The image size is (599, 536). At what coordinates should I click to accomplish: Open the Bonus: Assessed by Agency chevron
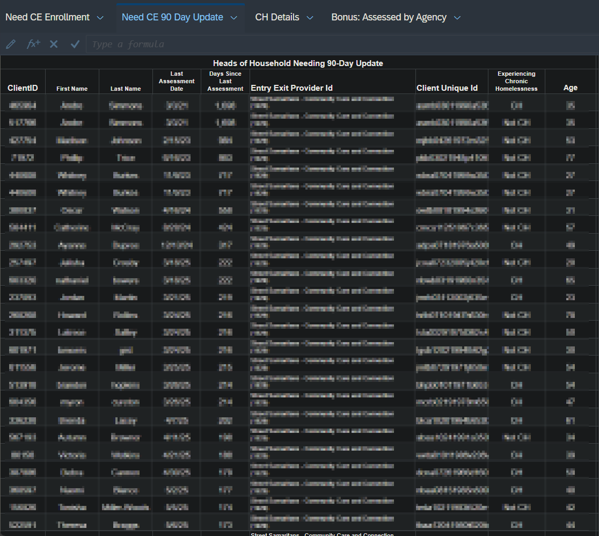pyautogui.click(x=457, y=18)
